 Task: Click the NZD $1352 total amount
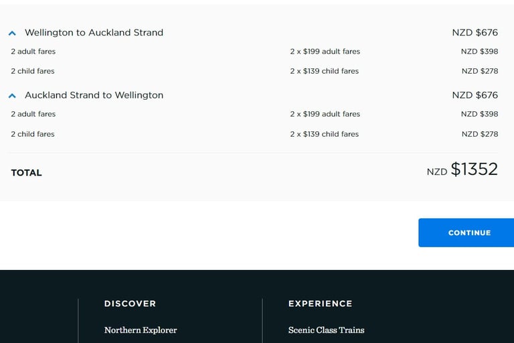[462, 169]
